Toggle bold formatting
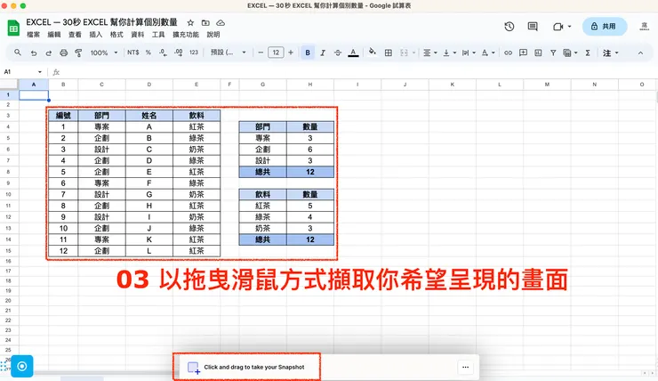 [x=308, y=53]
